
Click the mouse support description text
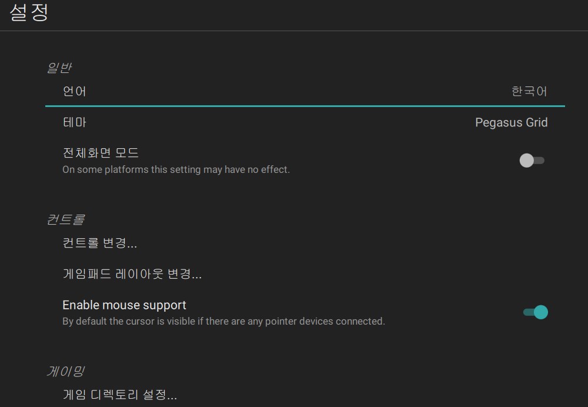[222, 321]
